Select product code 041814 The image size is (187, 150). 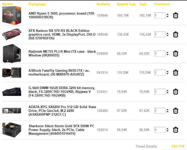pyautogui.click(x=102, y=73)
